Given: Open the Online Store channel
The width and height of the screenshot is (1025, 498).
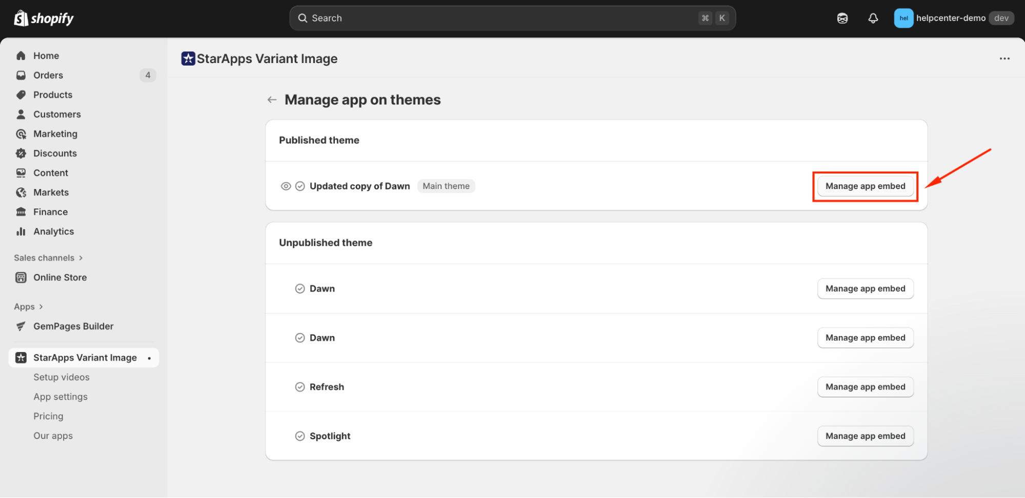Looking at the screenshot, I should click(60, 277).
